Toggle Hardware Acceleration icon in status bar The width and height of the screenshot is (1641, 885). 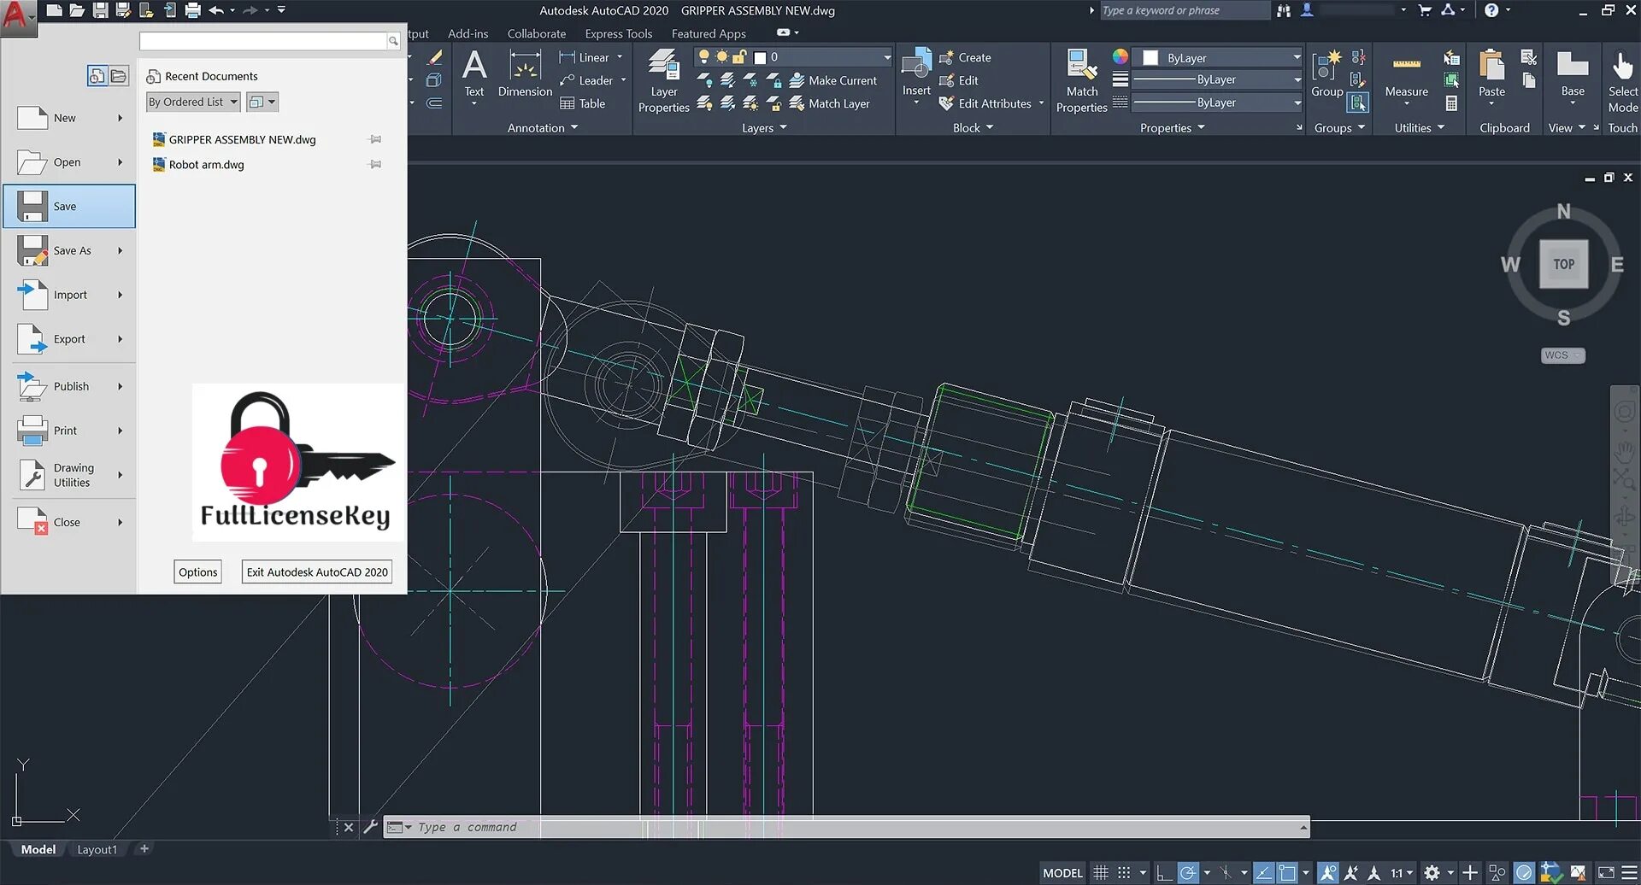pos(1524,873)
